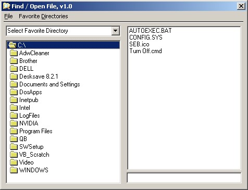Click the VB_Scratch folder icon

pyautogui.click(x=14, y=155)
